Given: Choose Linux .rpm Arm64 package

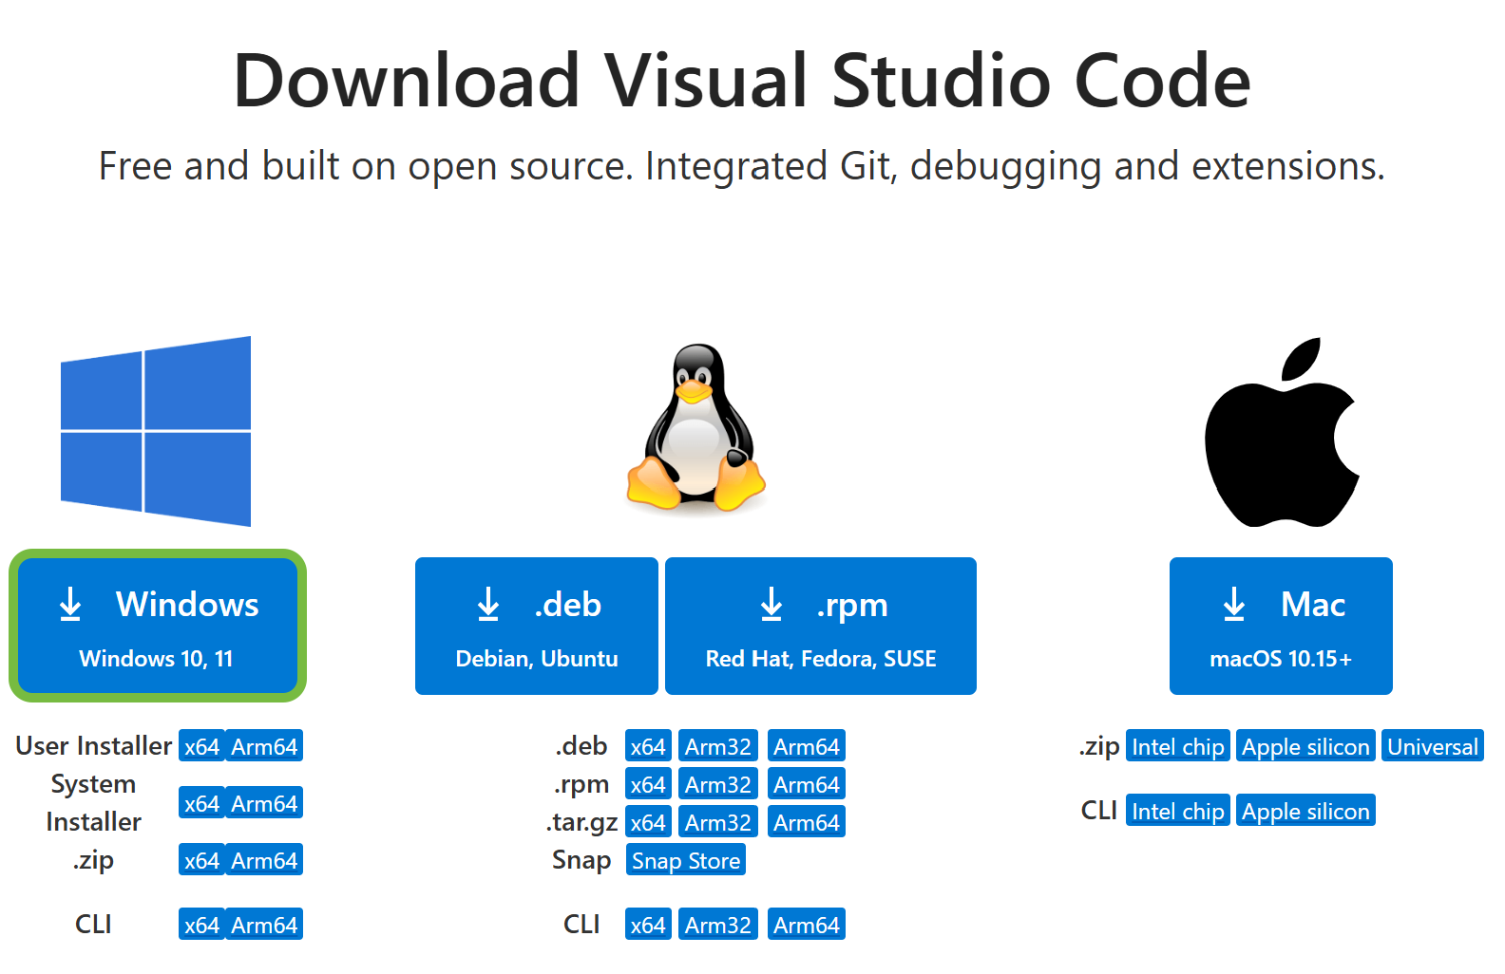Looking at the screenshot, I should click(807, 784).
